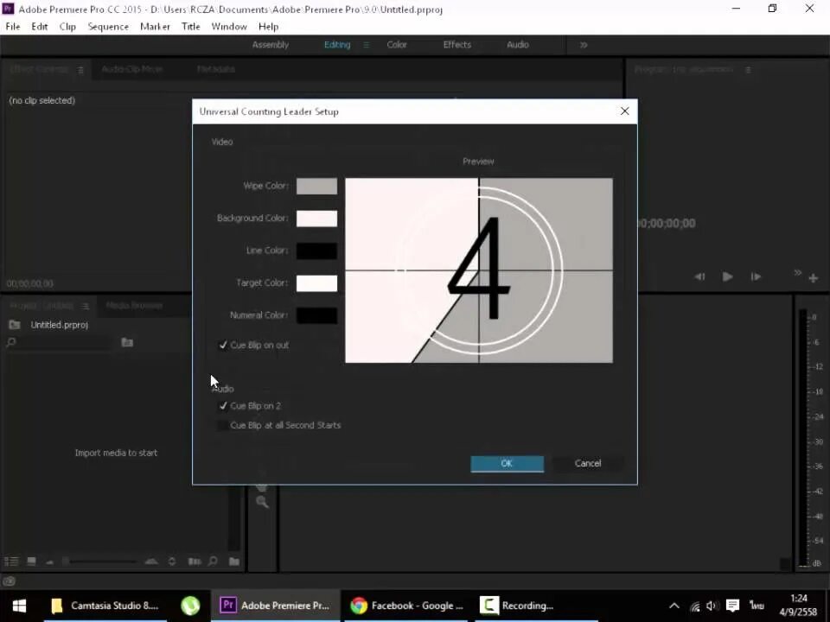
Task: Open the Sequence menu
Action: click(x=108, y=27)
